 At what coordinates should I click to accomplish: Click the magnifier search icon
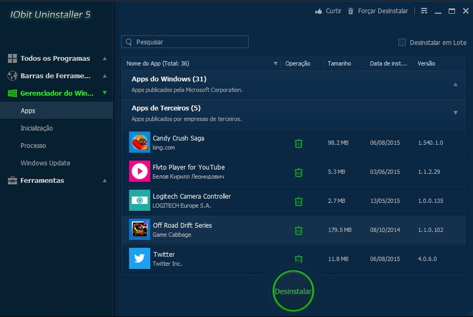click(129, 42)
